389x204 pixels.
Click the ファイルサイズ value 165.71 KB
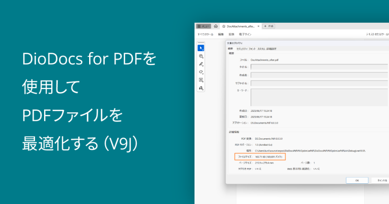coord(268,157)
